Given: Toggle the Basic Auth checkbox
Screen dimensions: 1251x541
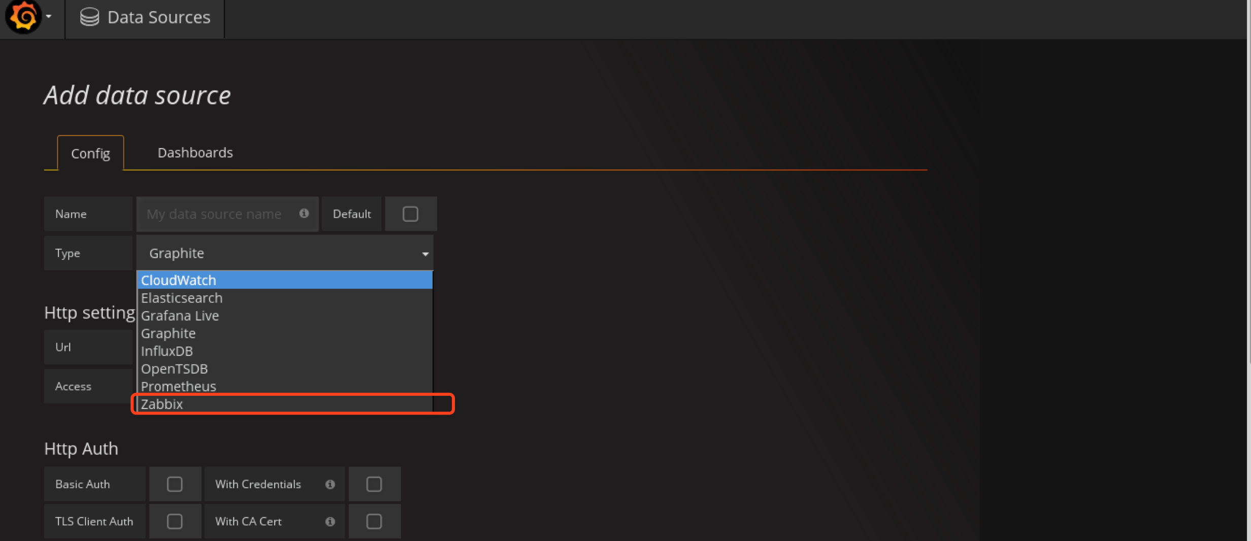Looking at the screenshot, I should pos(175,484).
